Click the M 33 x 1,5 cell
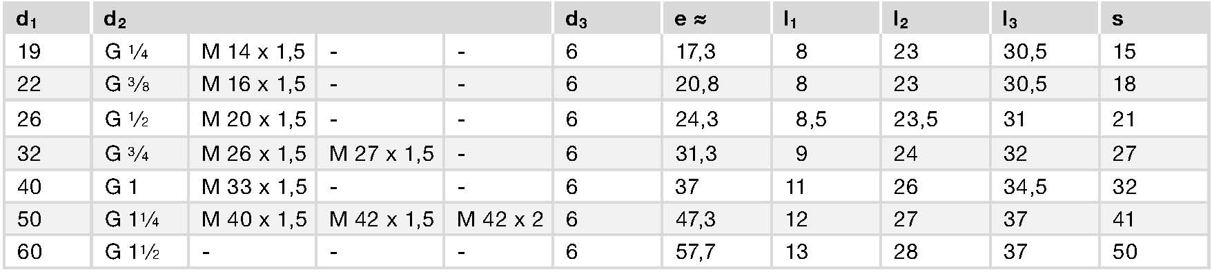The width and height of the screenshot is (1212, 272). (253, 186)
